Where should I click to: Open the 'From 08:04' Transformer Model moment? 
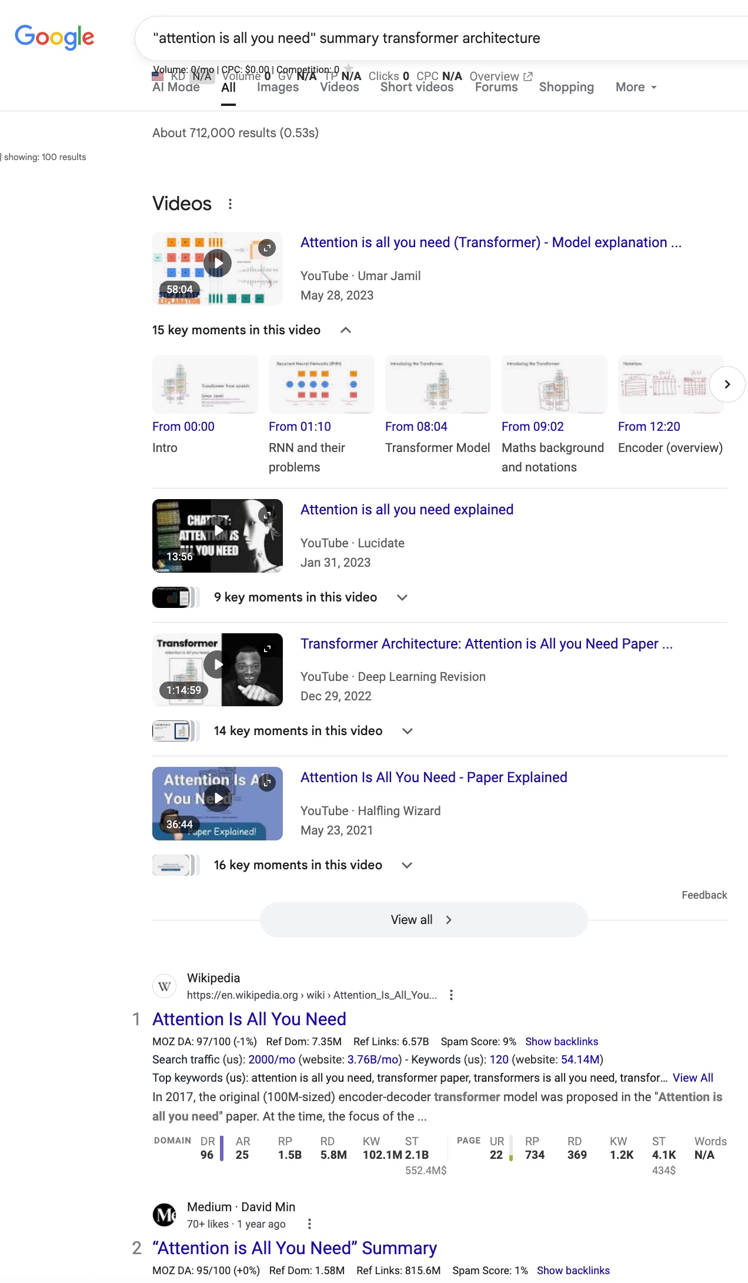click(x=416, y=427)
